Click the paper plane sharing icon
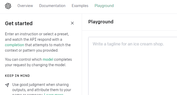This screenshot has height=95, width=177. pyautogui.click(x=7, y=85)
